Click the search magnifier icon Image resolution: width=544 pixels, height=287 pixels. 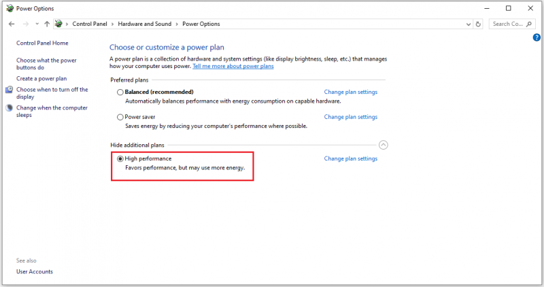(x=529, y=24)
